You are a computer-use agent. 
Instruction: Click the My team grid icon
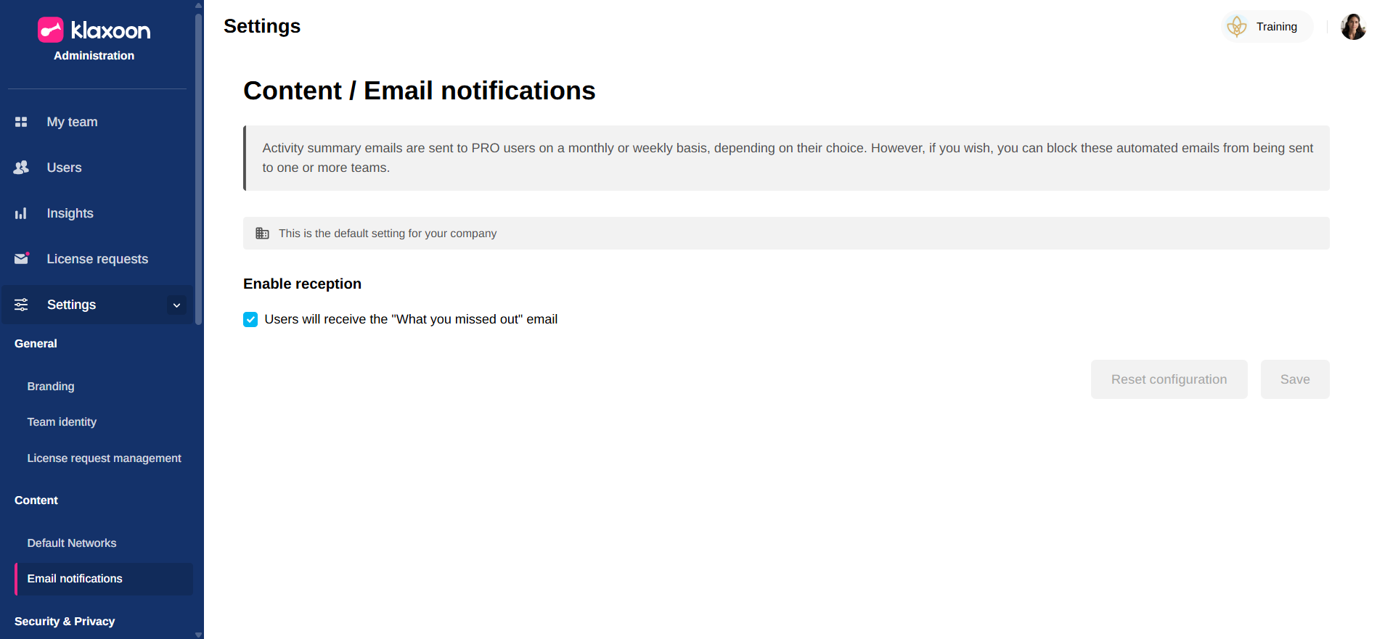coord(21,122)
